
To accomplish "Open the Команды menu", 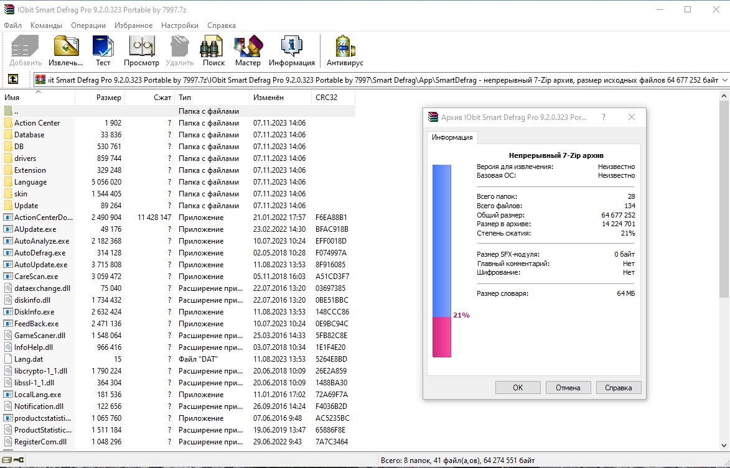I will [x=46, y=25].
